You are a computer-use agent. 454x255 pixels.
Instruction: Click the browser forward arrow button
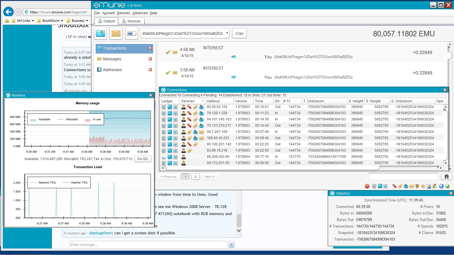(x=18, y=12)
